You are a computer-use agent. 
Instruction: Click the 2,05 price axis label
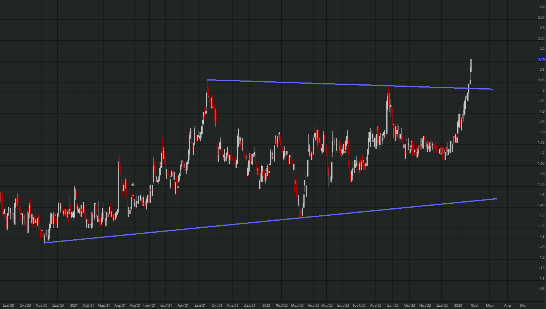(541, 80)
